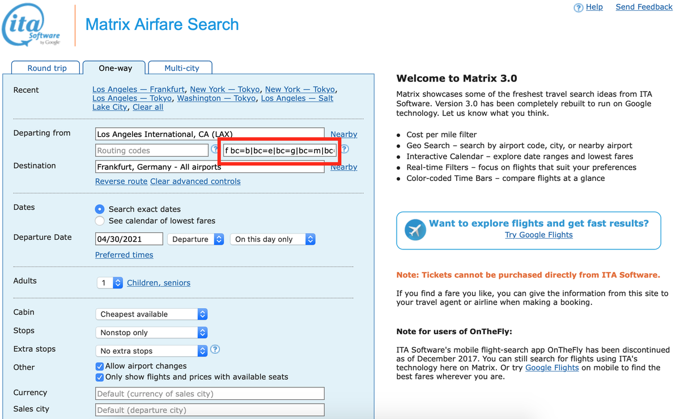Switch to the Multi-city tab
Screen dimensions: 680x419
point(181,68)
